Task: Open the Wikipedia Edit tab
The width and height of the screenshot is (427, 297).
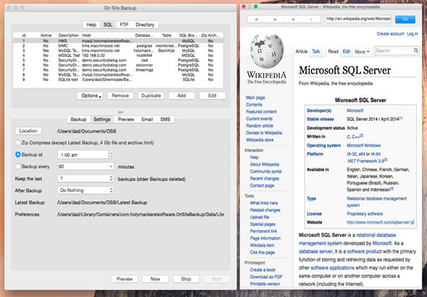Action: [x=347, y=51]
